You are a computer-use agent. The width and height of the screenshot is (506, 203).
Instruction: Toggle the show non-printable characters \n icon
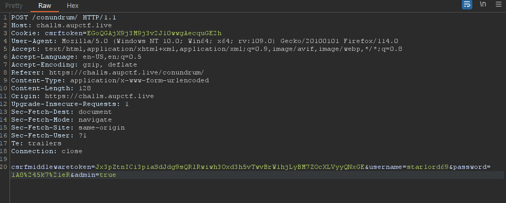483,4
